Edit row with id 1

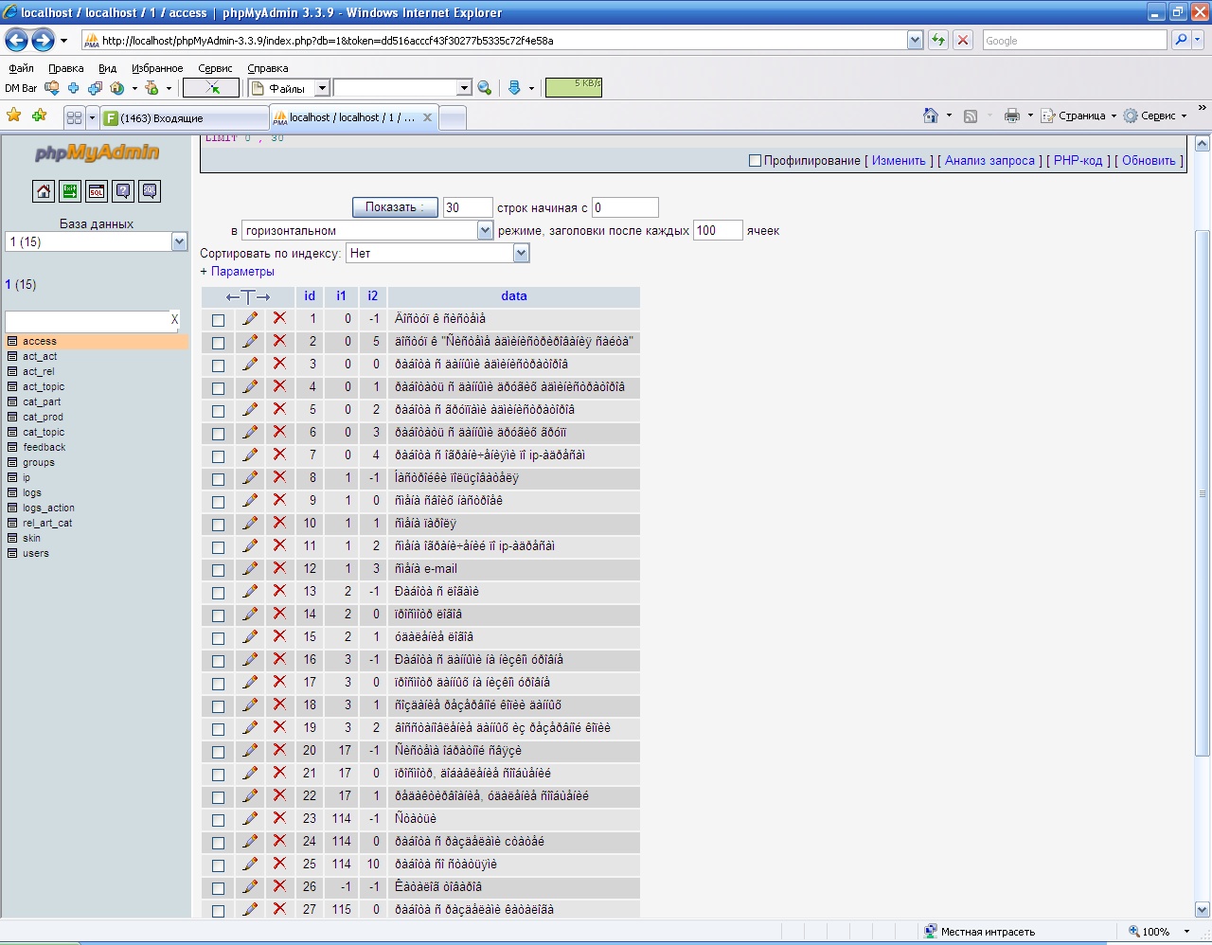(250, 319)
